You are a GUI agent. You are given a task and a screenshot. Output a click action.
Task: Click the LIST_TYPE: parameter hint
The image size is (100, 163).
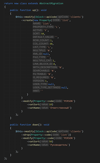point(40,47)
